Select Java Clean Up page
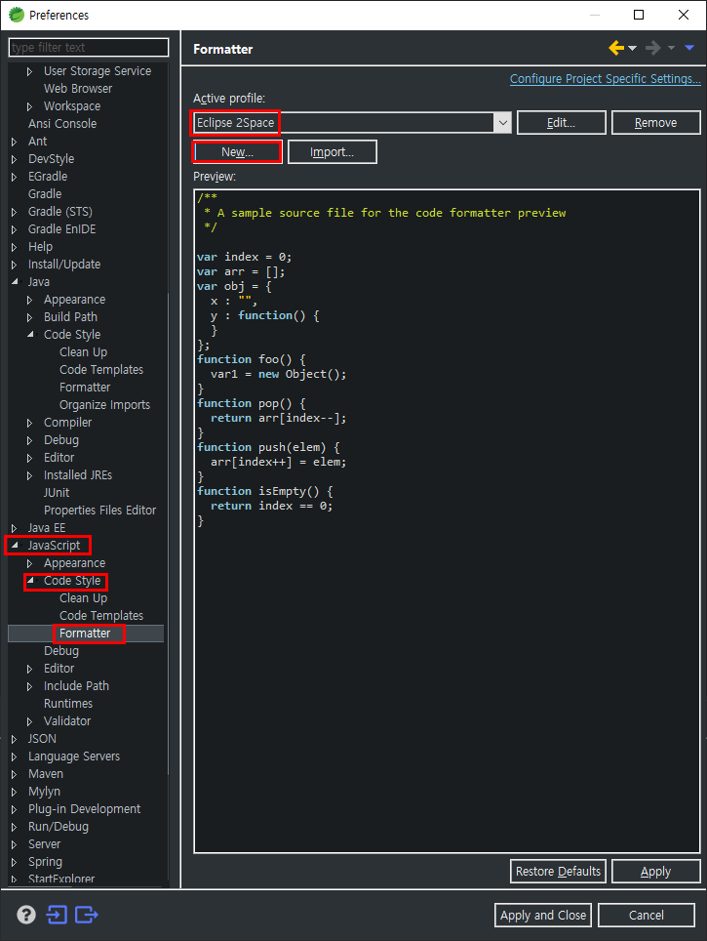 [83, 352]
